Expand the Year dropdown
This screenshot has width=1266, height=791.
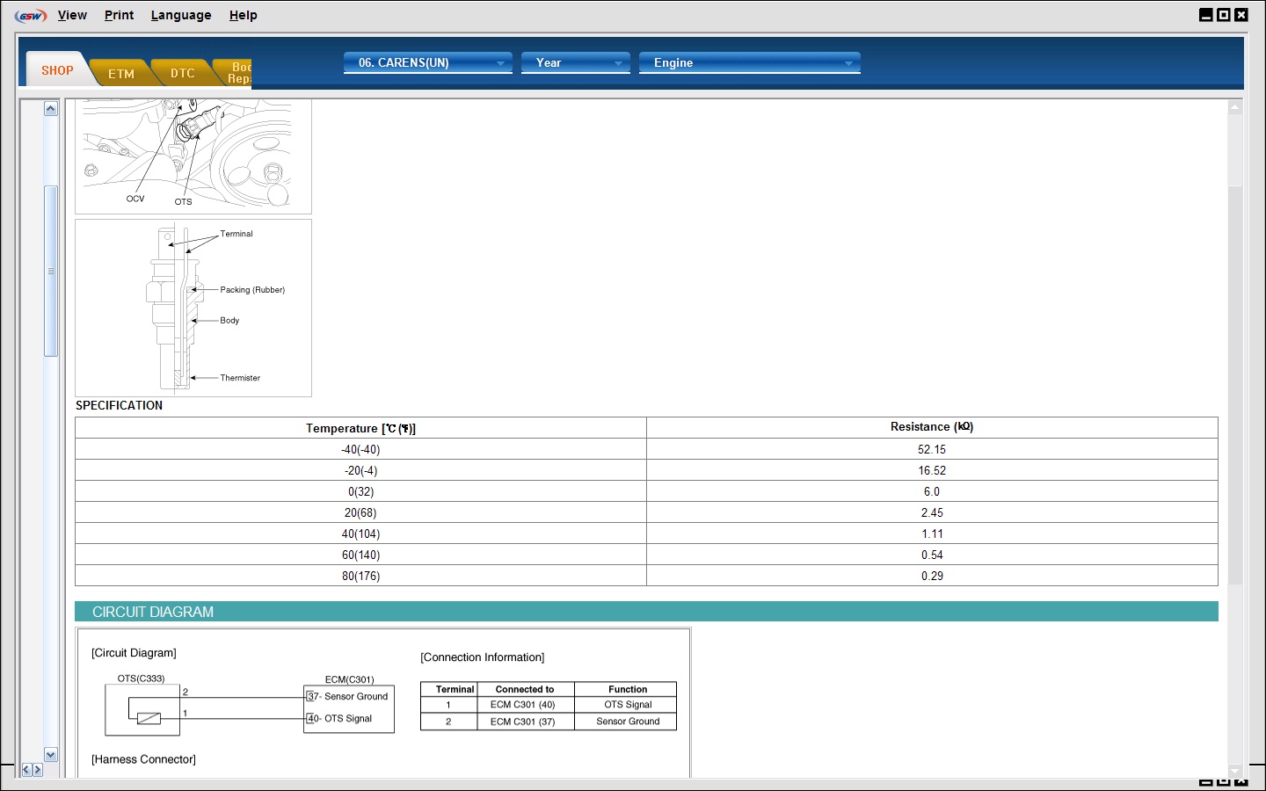click(575, 62)
